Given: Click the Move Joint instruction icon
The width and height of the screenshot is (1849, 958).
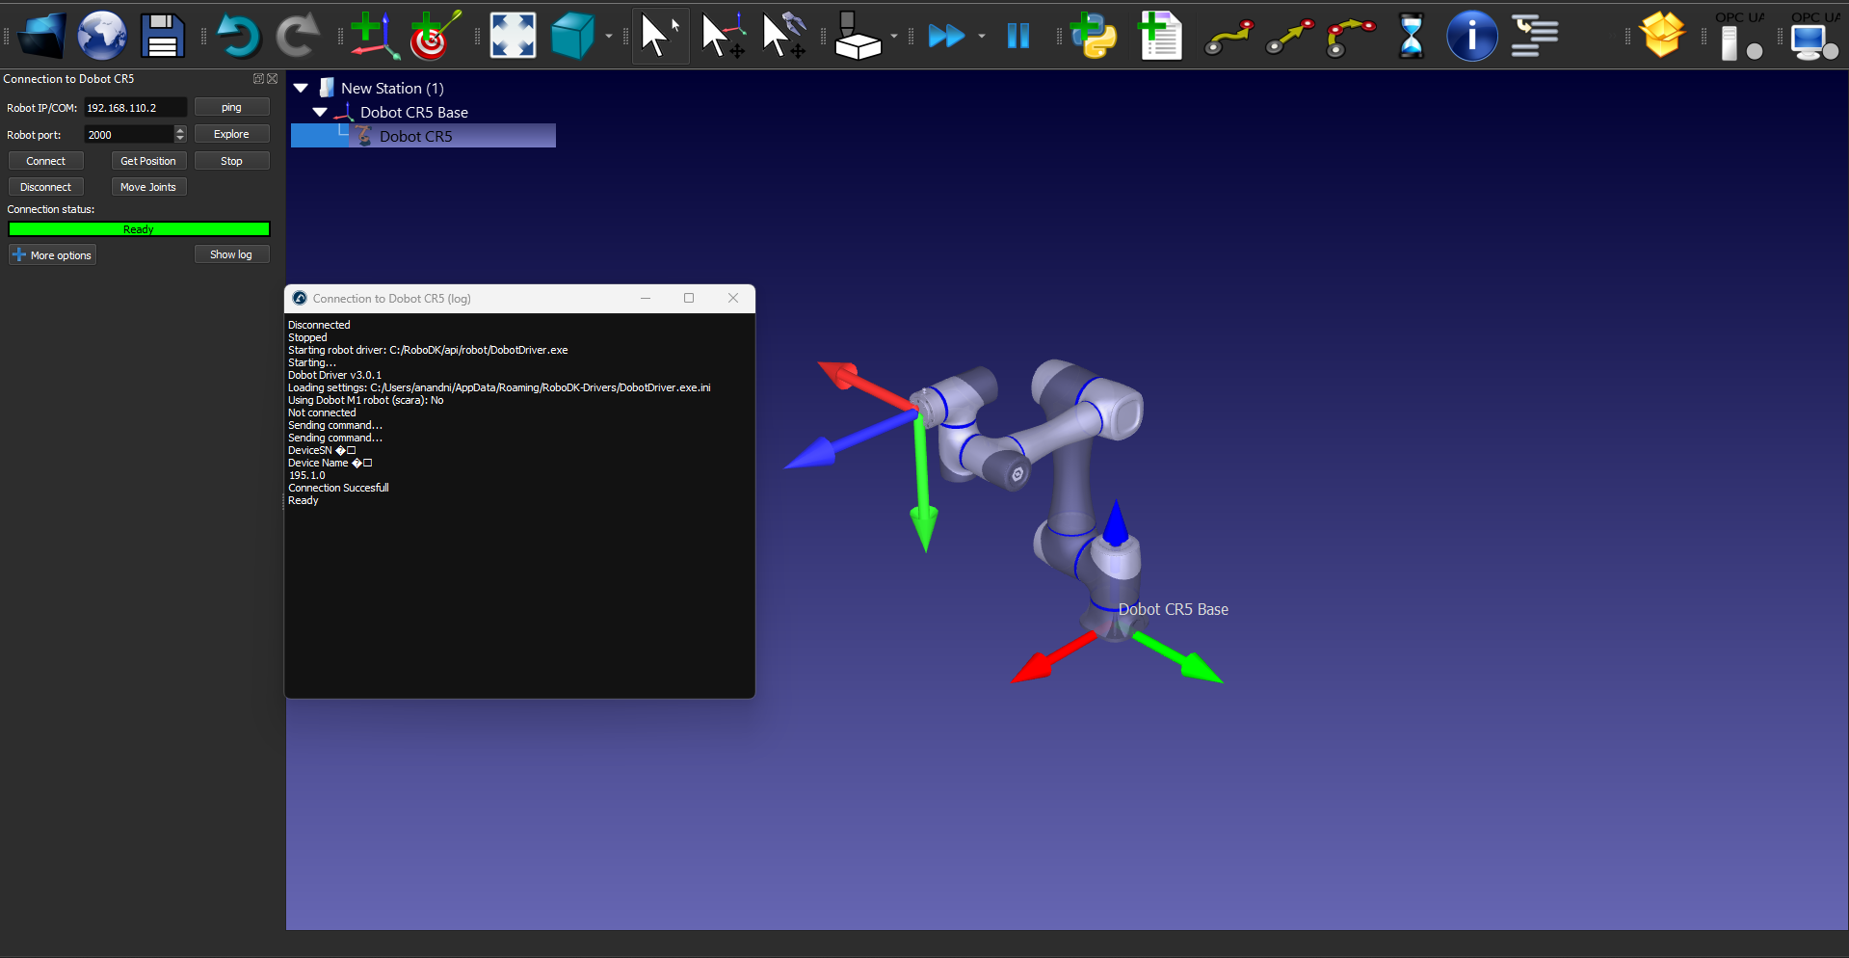Looking at the screenshot, I should (x=1228, y=37).
